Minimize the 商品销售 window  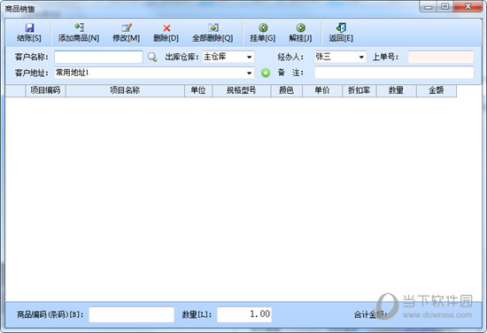pyautogui.click(x=429, y=6)
